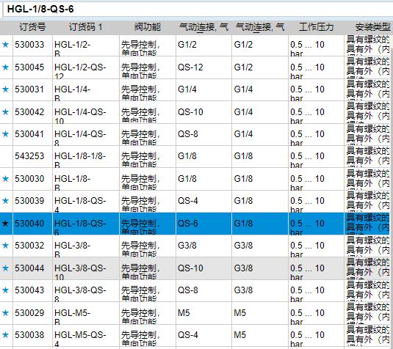Click QS-10 cell in row 530044
Viewport: 393px width, 349px height.
(190, 268)
